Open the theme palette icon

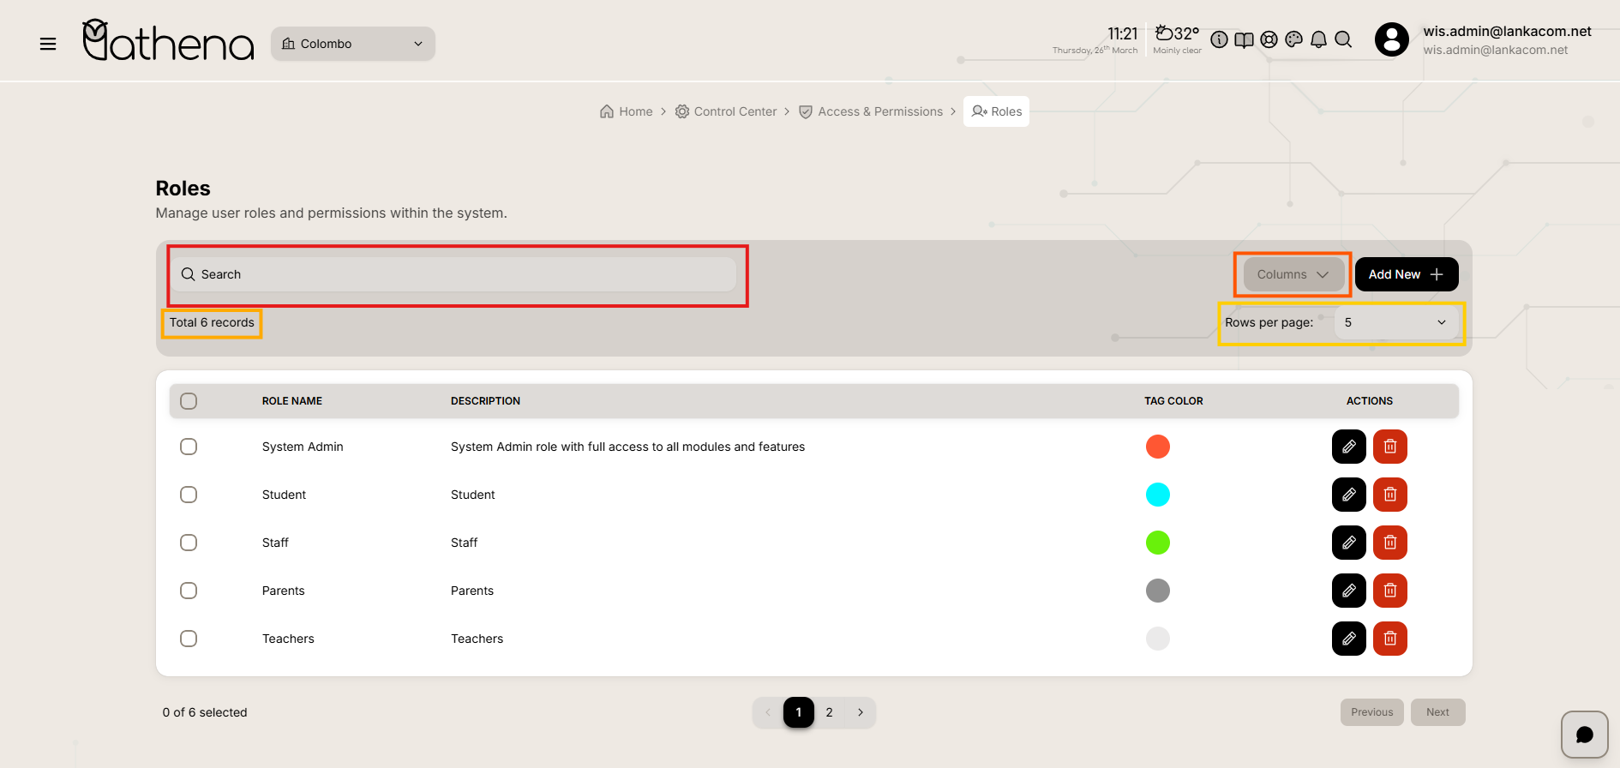pyautogui.click(x=1294, y=39)
